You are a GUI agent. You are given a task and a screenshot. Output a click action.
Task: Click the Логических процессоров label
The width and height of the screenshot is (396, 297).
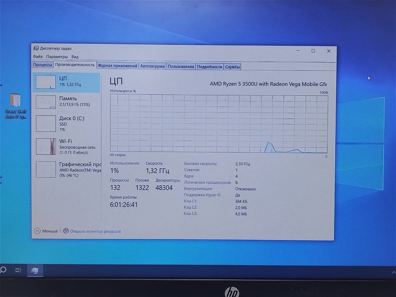(208, 182)
